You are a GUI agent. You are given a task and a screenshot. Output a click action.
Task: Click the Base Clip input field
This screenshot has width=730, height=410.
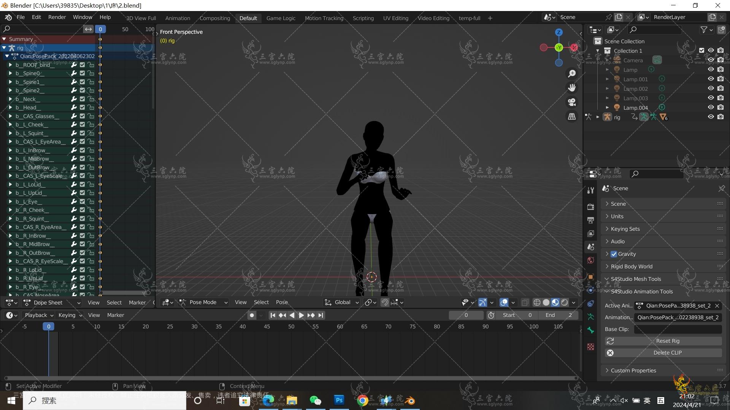pyautogui.click(x=678, y=329)
